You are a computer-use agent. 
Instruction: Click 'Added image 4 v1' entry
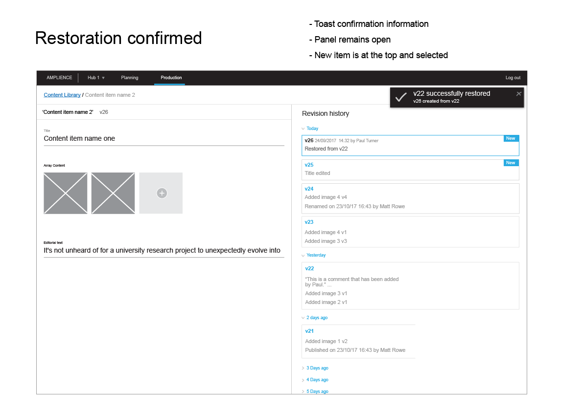click(x=326, y=232)
